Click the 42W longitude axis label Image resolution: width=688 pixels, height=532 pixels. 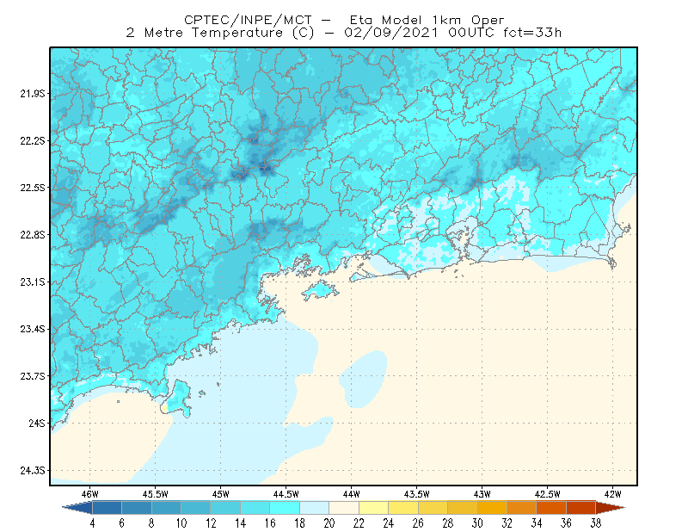(x=612, y=494)
